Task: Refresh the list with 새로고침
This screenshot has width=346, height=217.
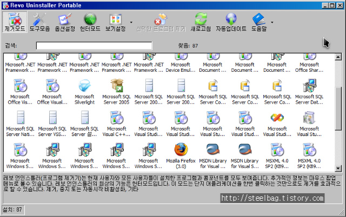Action: [201, 22]
